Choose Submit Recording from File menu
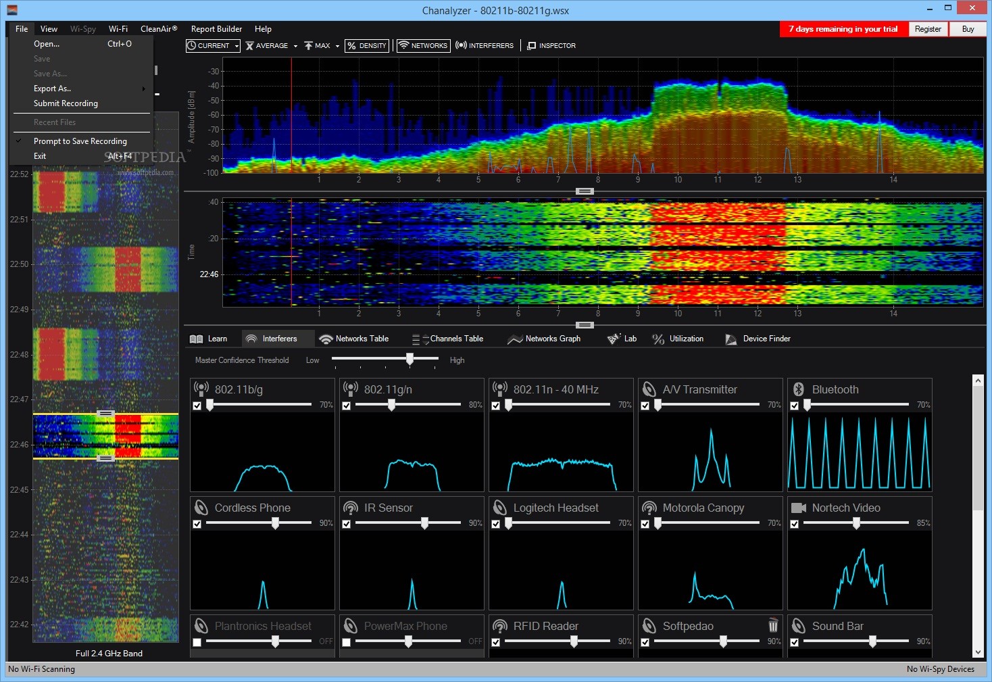 tap(81, 103)
